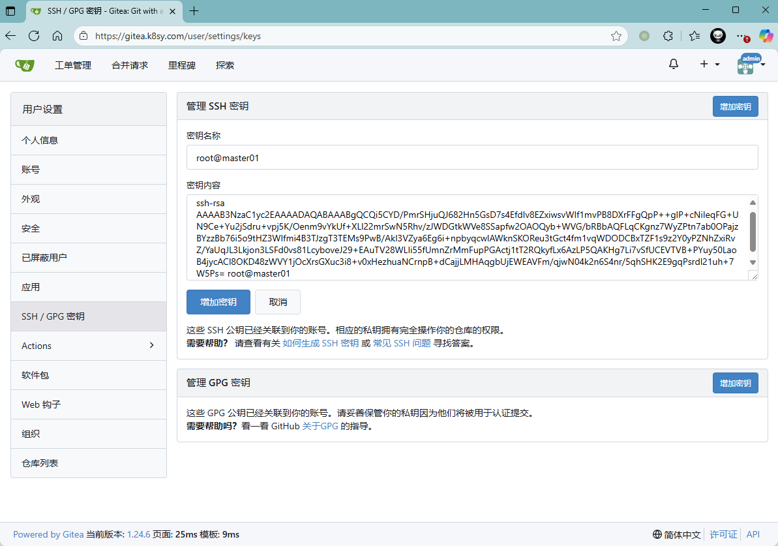The height and width of the screenshot is (546, 778).
Task: Open 探索 in top navigation
Action: pos(225,65)
